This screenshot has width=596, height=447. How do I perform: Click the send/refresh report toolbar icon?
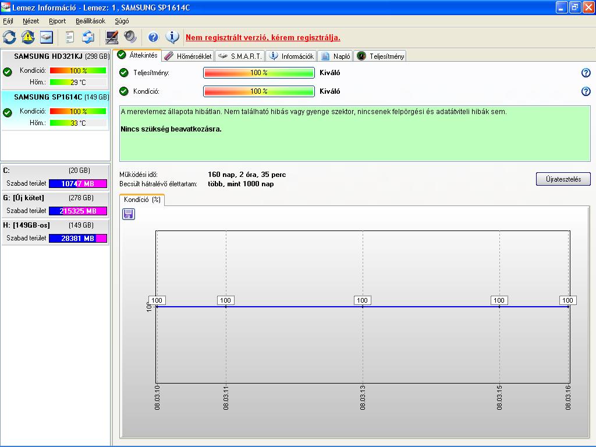click(x=88, y=37)
